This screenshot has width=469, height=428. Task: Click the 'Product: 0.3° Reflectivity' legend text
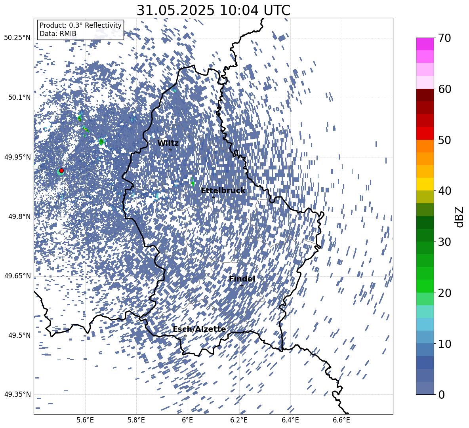(80, 25)
